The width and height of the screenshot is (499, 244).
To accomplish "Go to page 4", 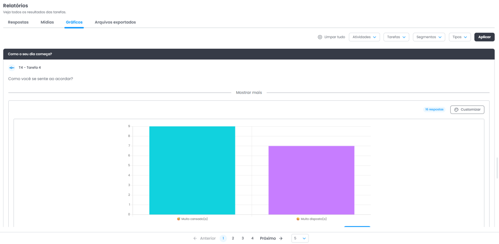I will click(252, 238).
